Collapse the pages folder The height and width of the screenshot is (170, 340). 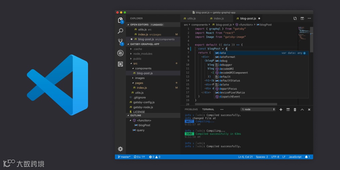(153, 83)
